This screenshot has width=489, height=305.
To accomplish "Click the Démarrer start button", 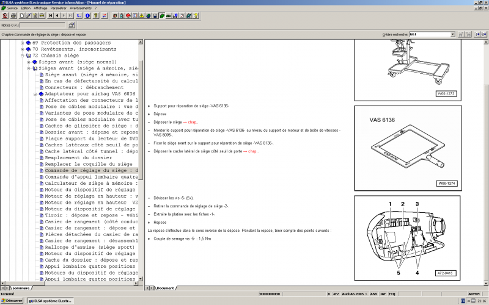I will tap(12, 301).
